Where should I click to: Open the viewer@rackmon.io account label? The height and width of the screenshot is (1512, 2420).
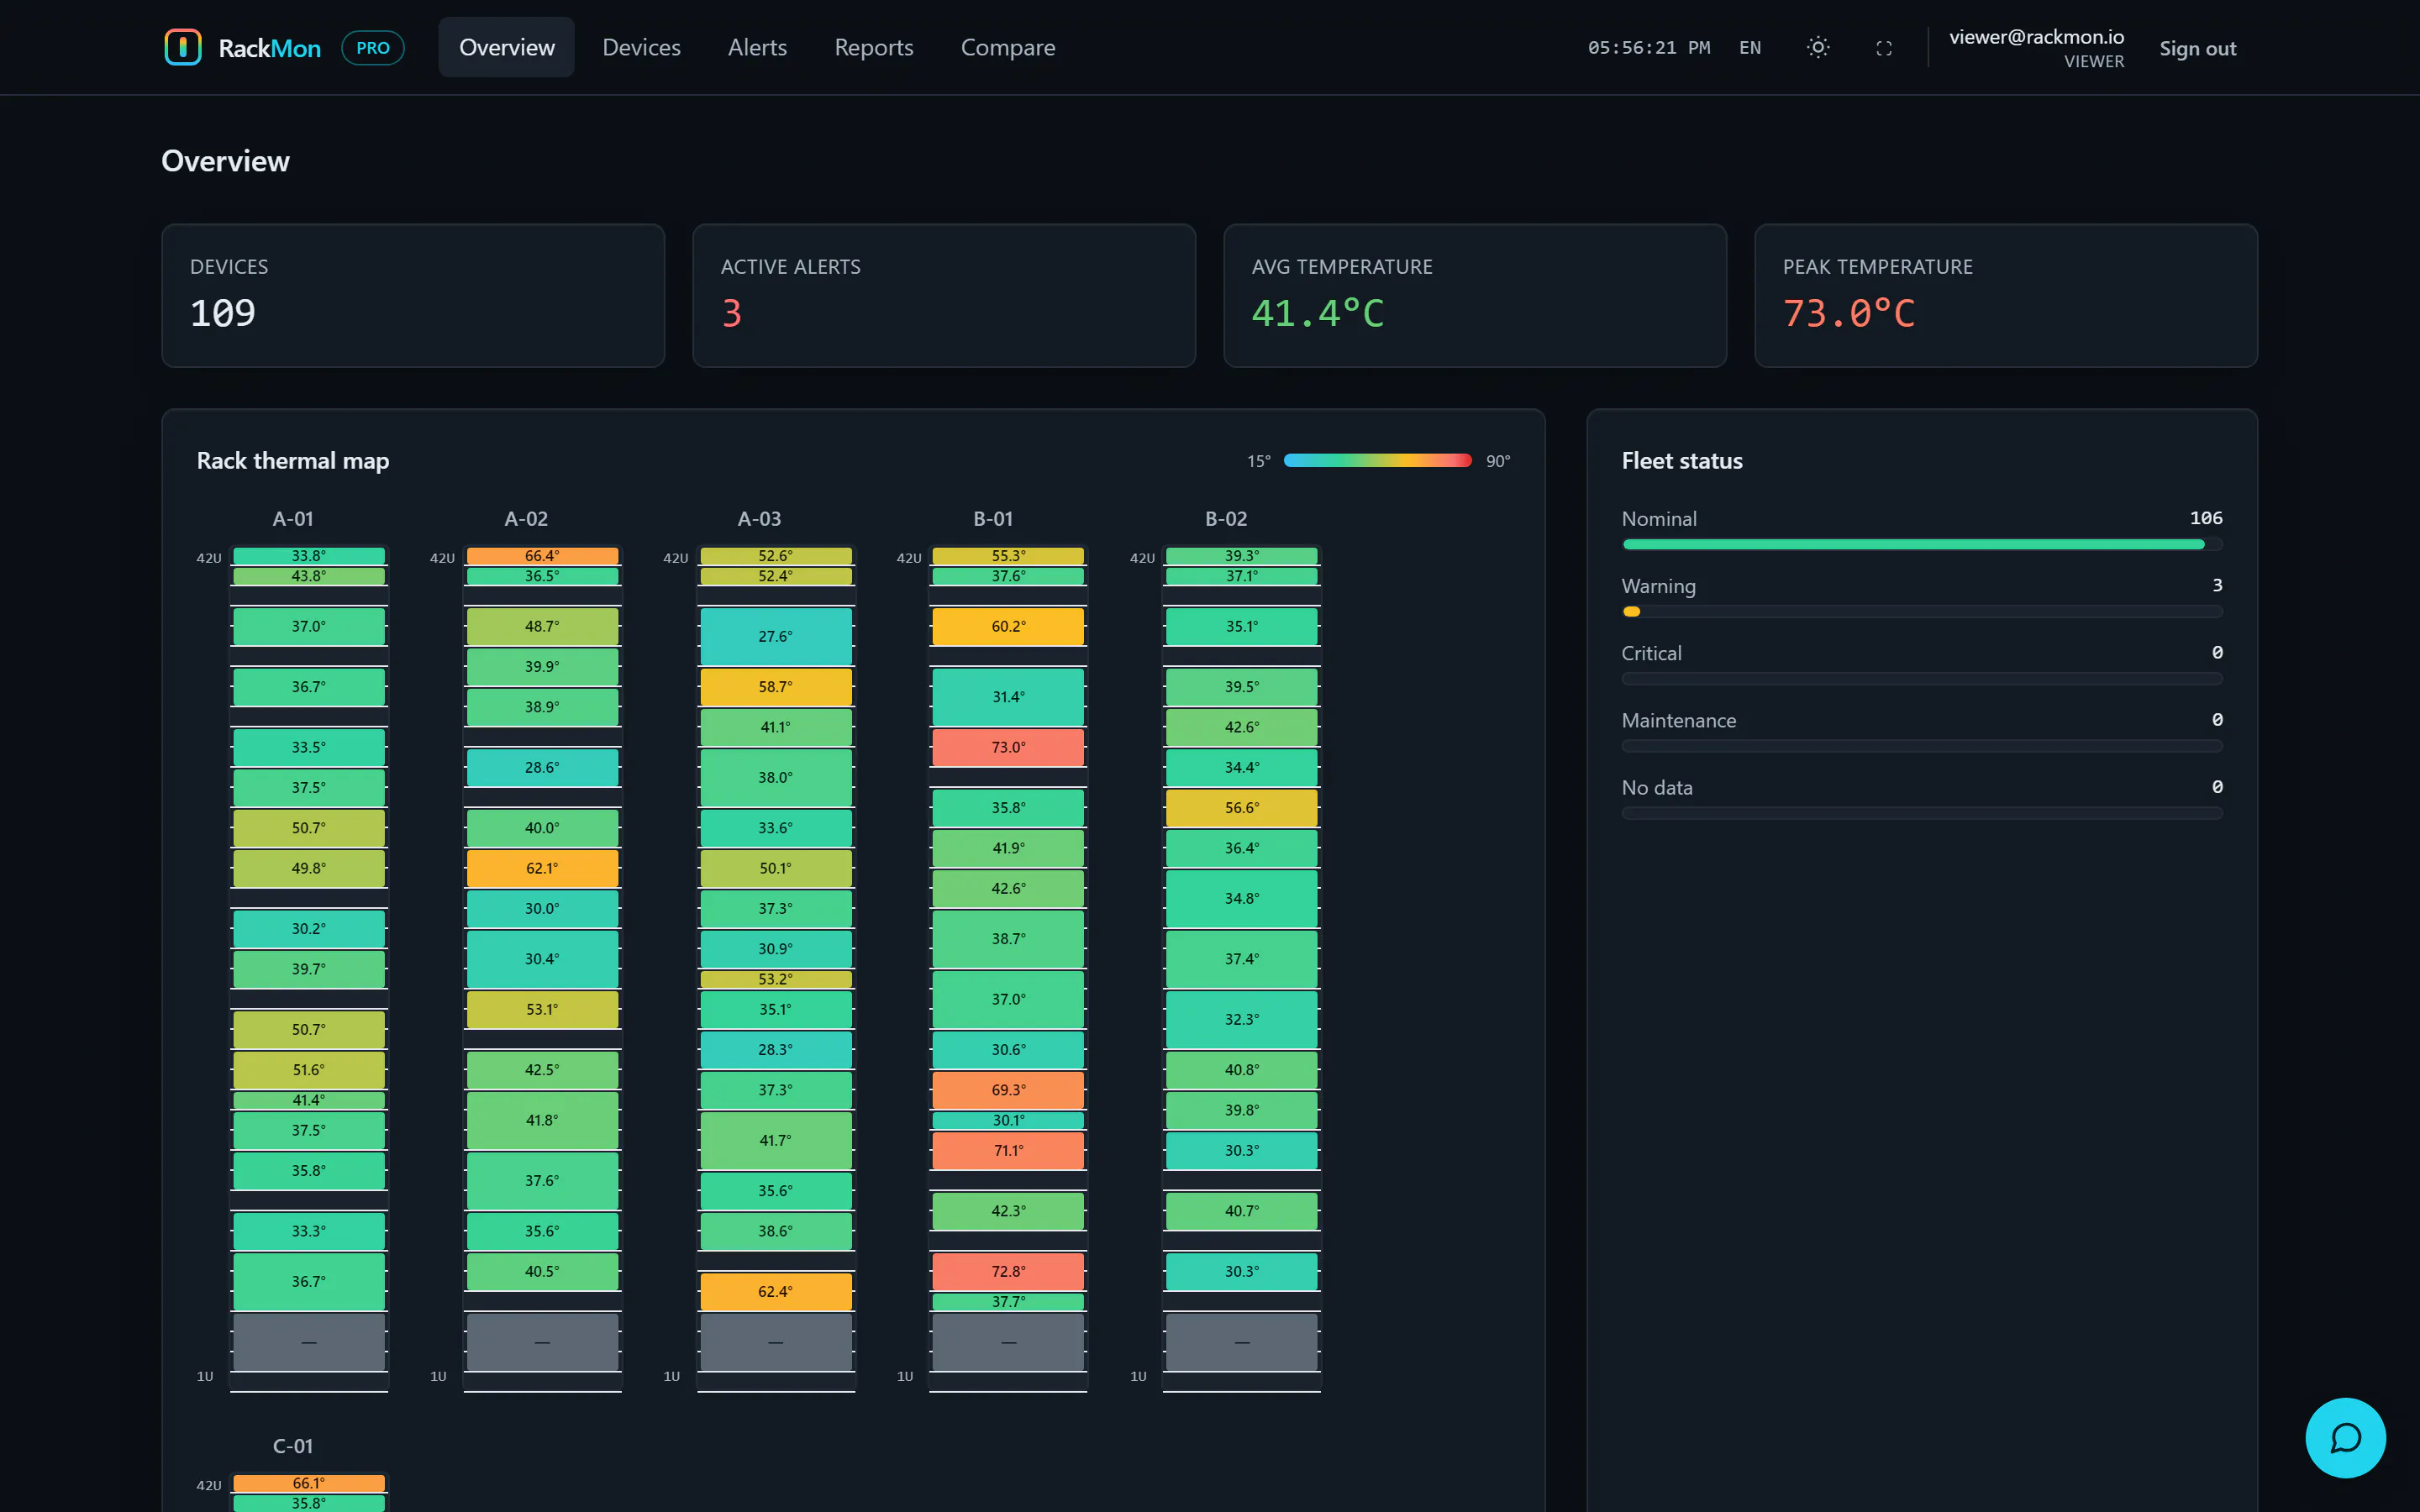(2036, 37)
